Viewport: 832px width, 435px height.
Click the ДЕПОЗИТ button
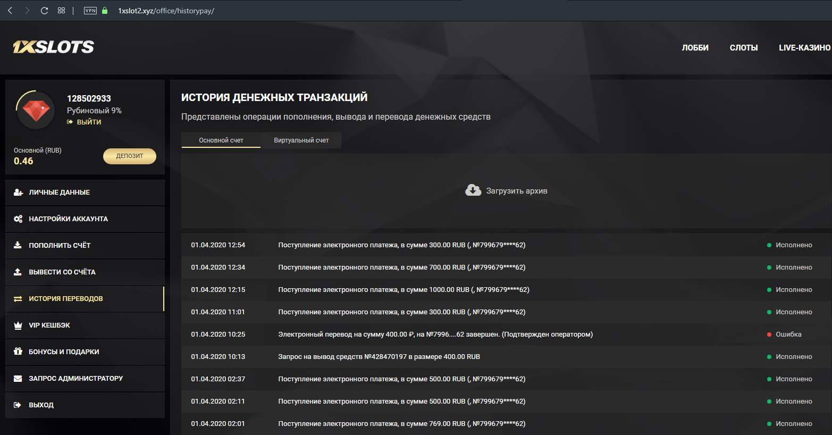(x=130, y=156)
